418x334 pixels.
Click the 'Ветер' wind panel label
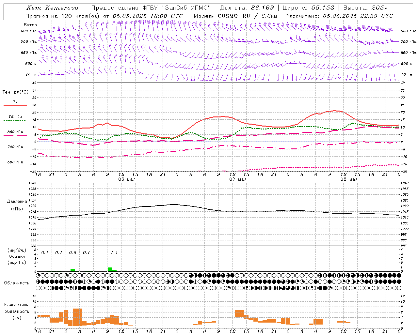point(30,25)
